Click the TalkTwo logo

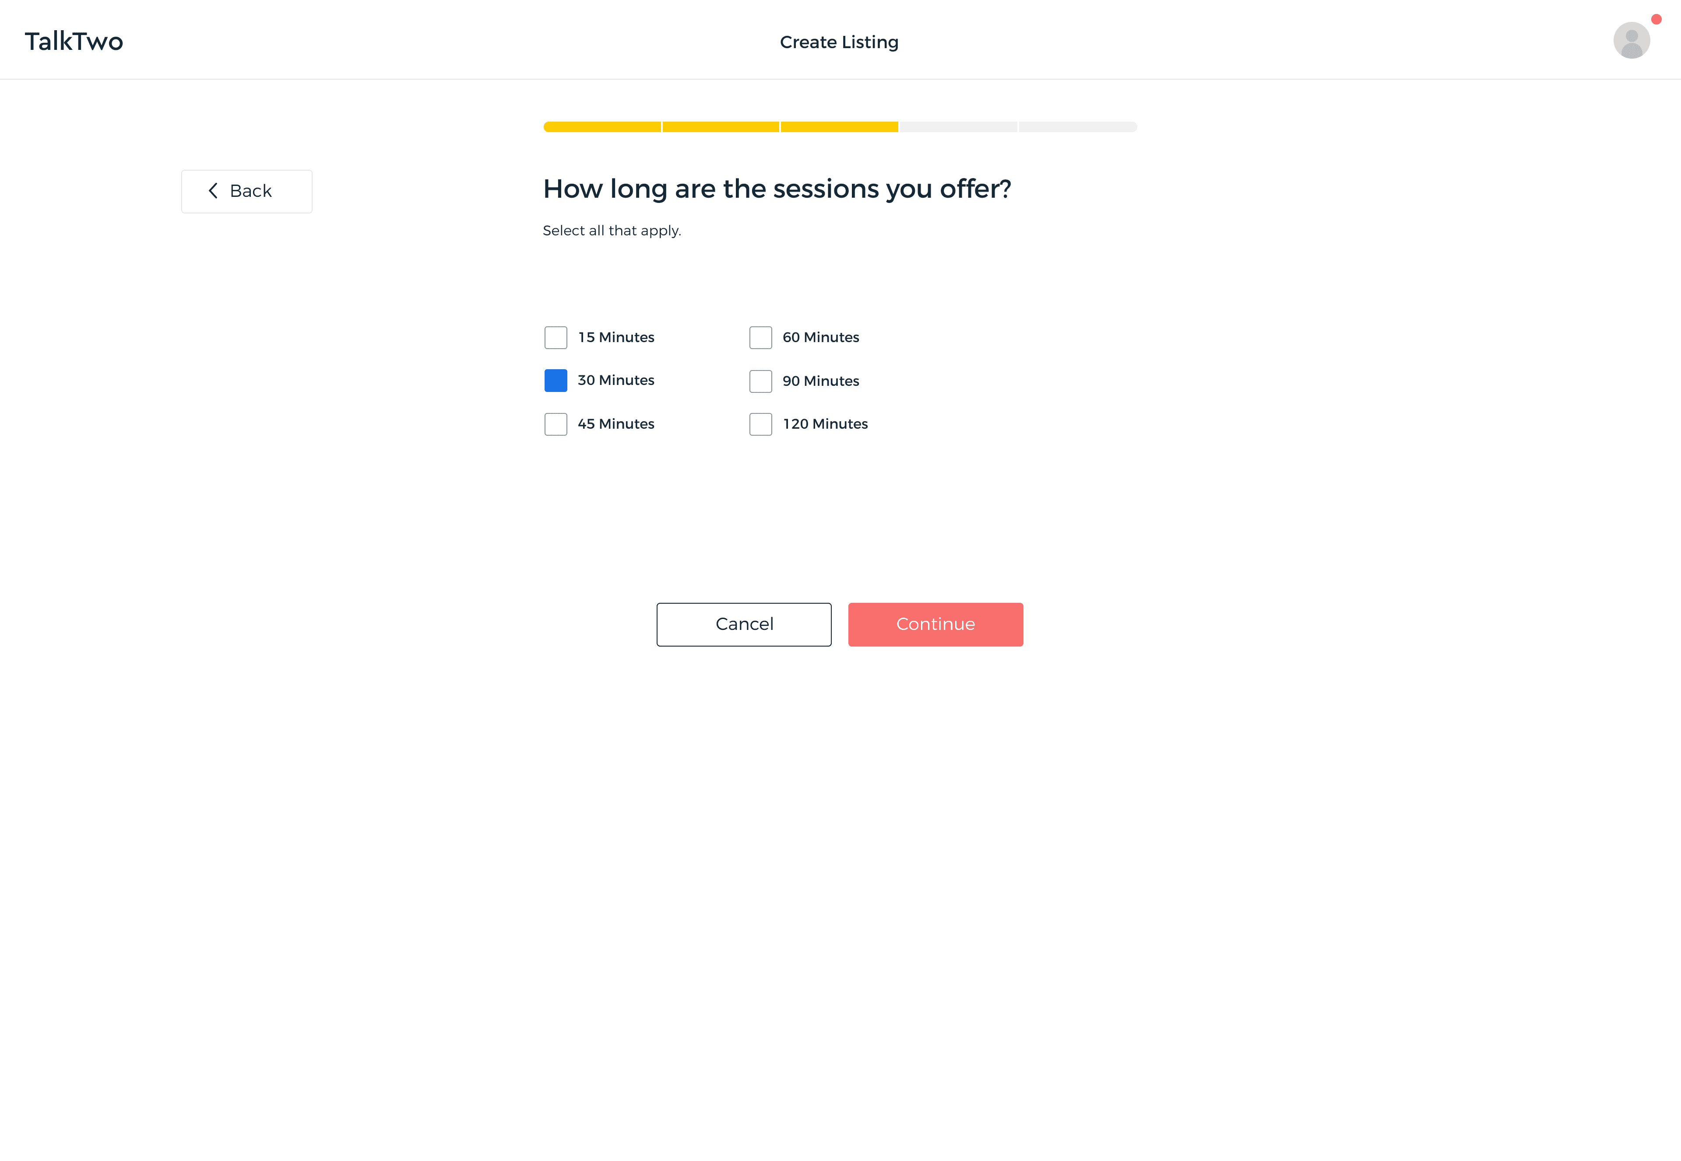(x=74, y=42)
